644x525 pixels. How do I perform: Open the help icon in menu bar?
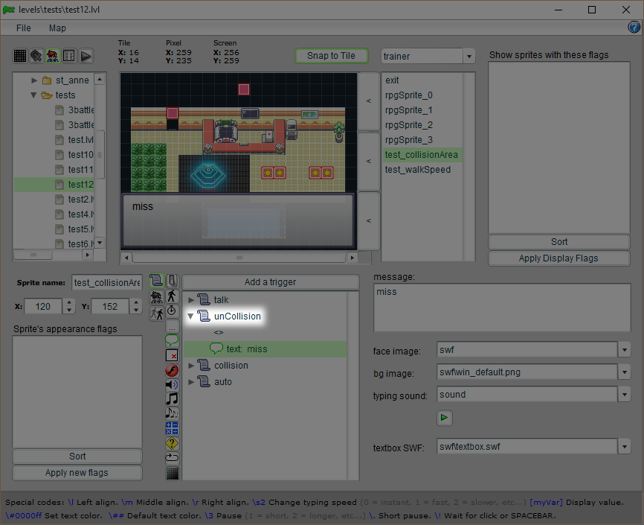(x=634, y=28)
